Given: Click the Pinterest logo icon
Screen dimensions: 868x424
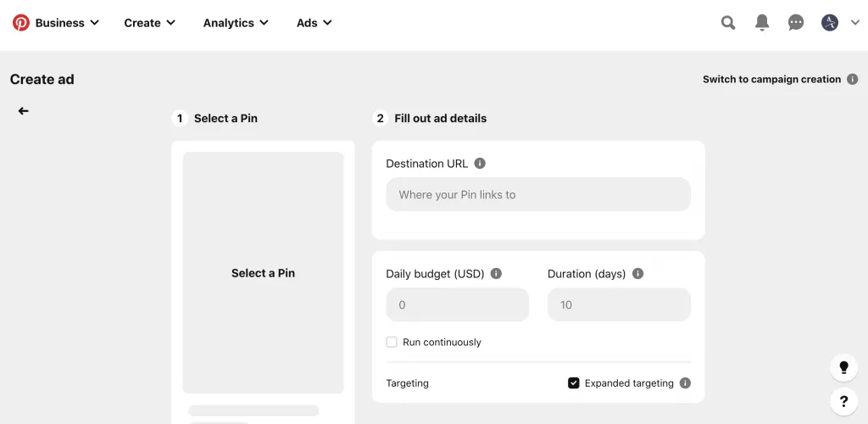Looking at the screenshot, I should pyautogui.click(x=21, y=23).
